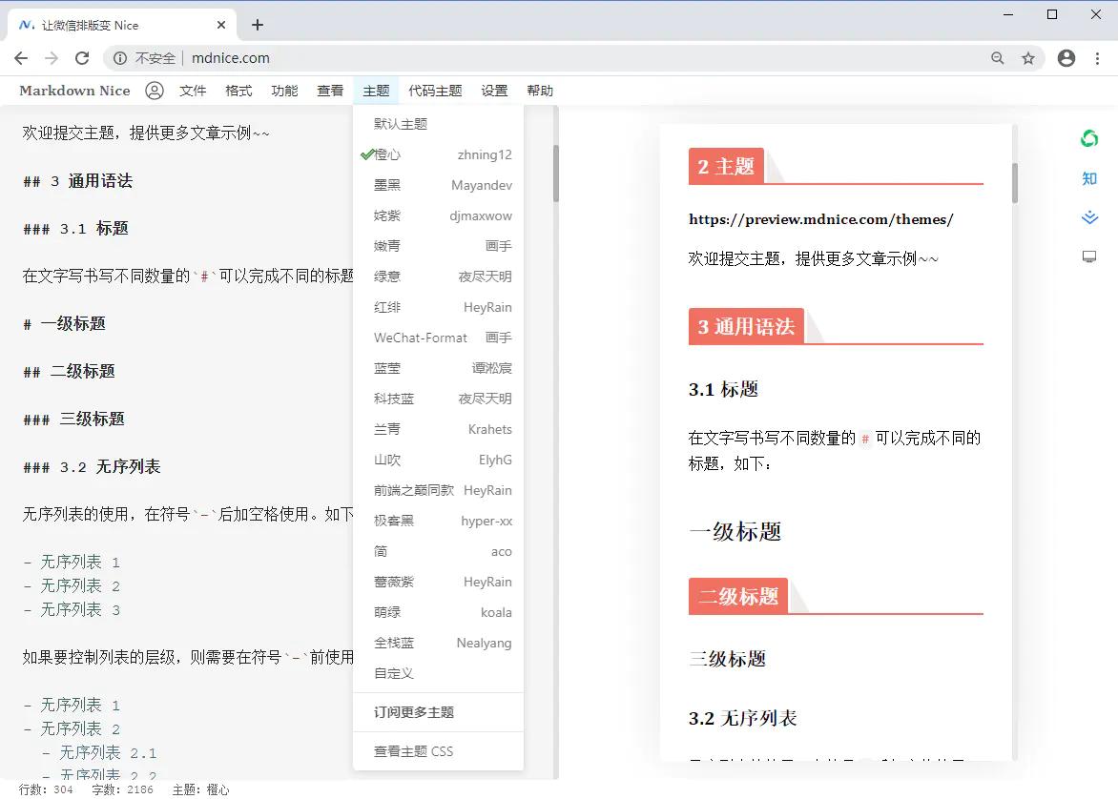Select the 科技蓝 theme by 夜尽天明
This screenshot has width=1118, height=799.
(x=439, y=398)
